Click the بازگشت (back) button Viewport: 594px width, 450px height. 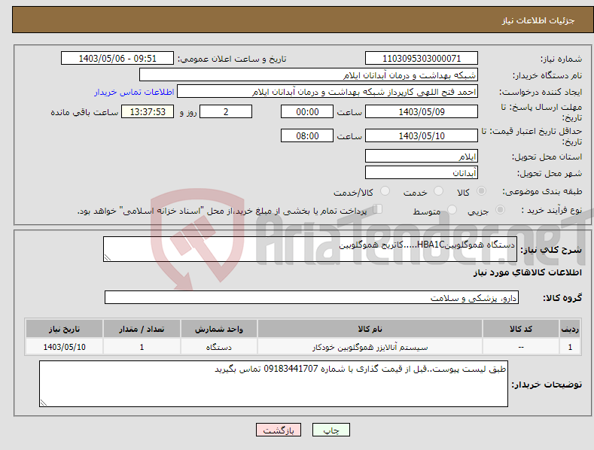279,430
